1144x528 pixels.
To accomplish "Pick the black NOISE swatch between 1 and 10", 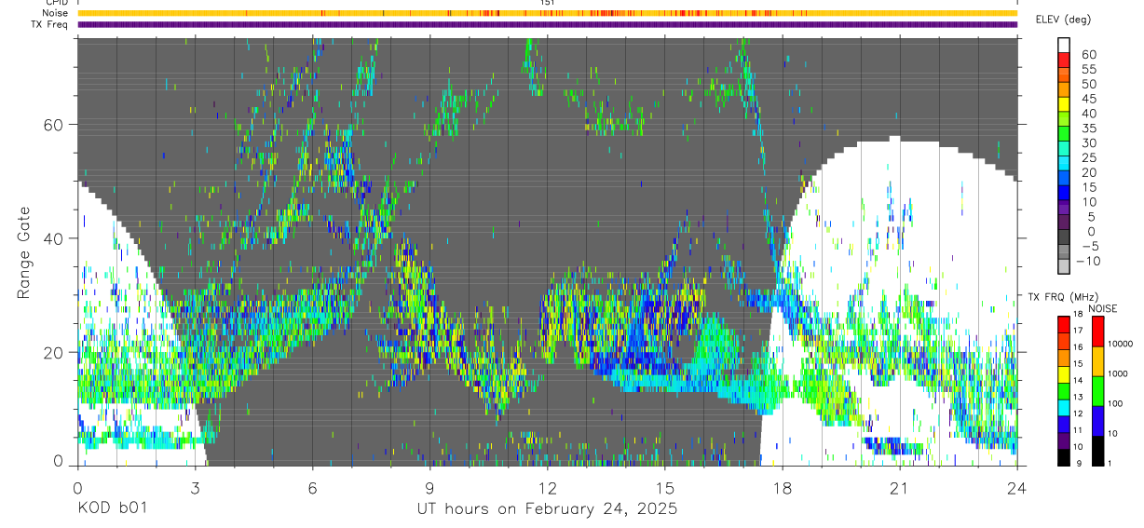I will tap(1098, 450).
